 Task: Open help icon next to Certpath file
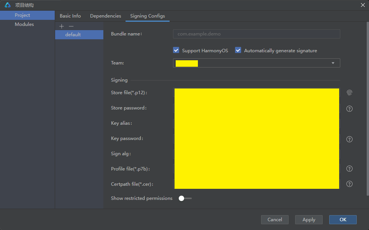[349, 184]
